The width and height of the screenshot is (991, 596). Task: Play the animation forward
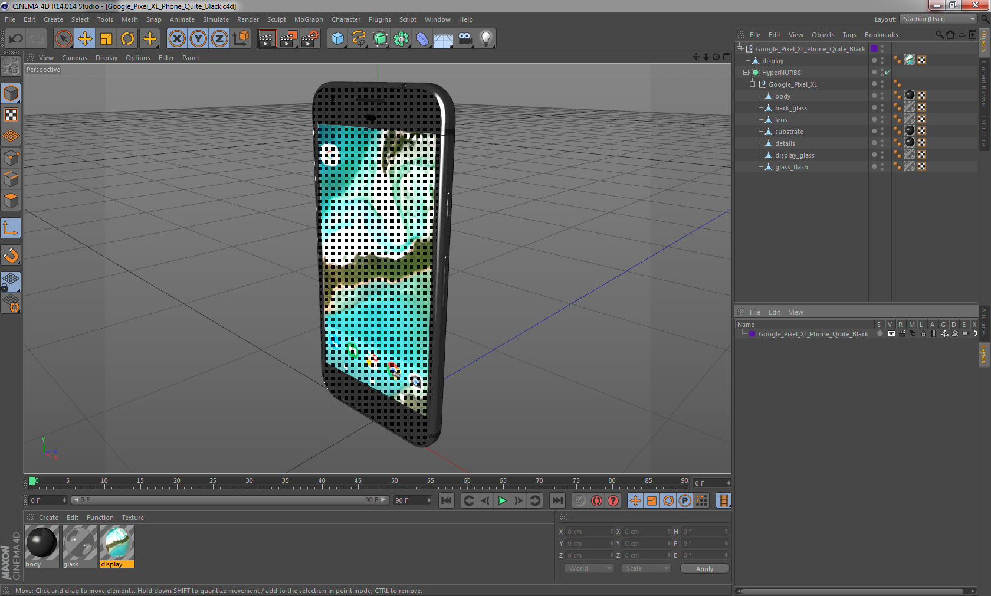pos(502,500)
